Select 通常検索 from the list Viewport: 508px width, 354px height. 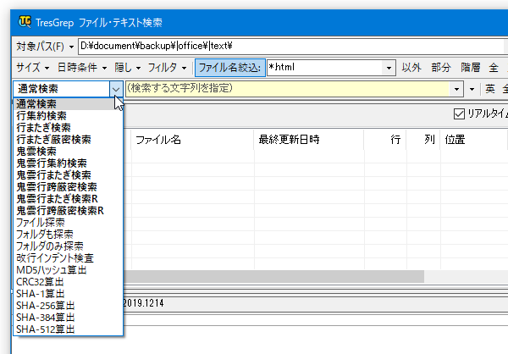68,104
